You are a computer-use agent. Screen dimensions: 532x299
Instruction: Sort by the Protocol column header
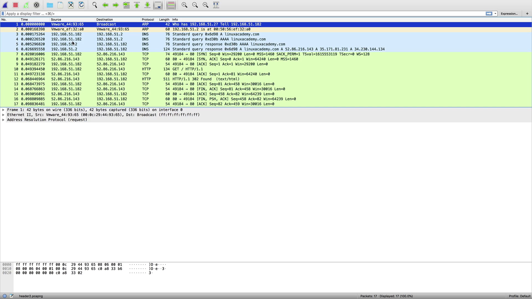[x=149, y=20]
